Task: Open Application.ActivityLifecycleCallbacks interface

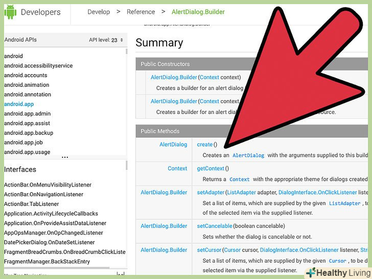Action: pos(51,214)
